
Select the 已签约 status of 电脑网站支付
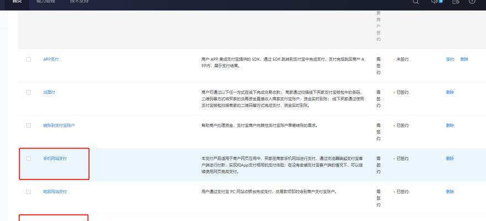(401, 192)
